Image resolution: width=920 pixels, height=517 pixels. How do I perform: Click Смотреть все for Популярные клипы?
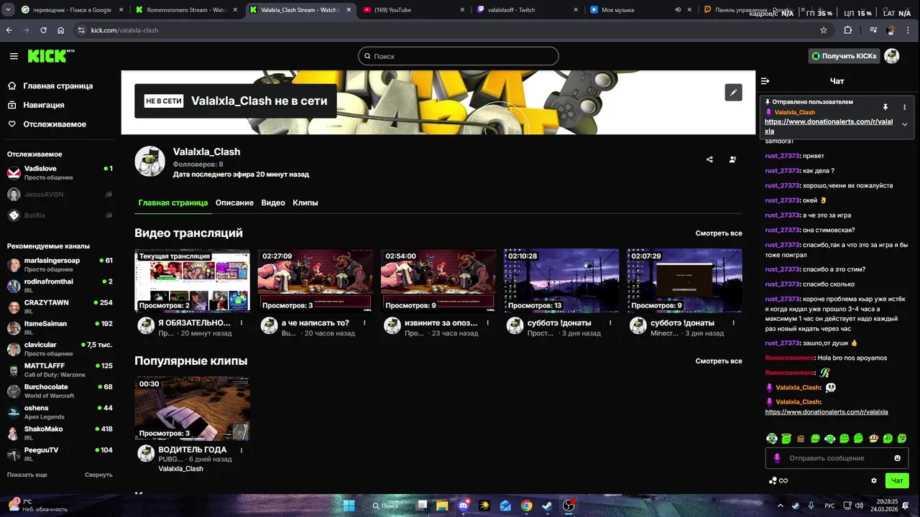719,361
